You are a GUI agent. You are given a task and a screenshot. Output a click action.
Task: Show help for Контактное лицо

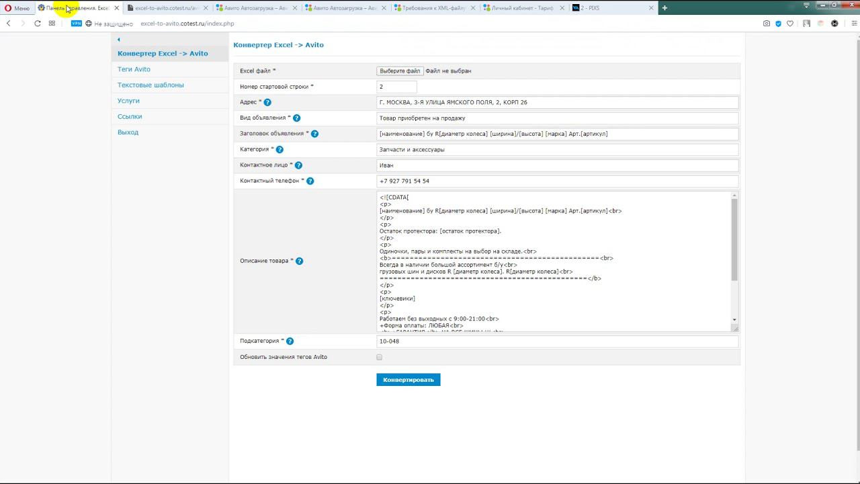pyautogui.click(x=298, y=165)
